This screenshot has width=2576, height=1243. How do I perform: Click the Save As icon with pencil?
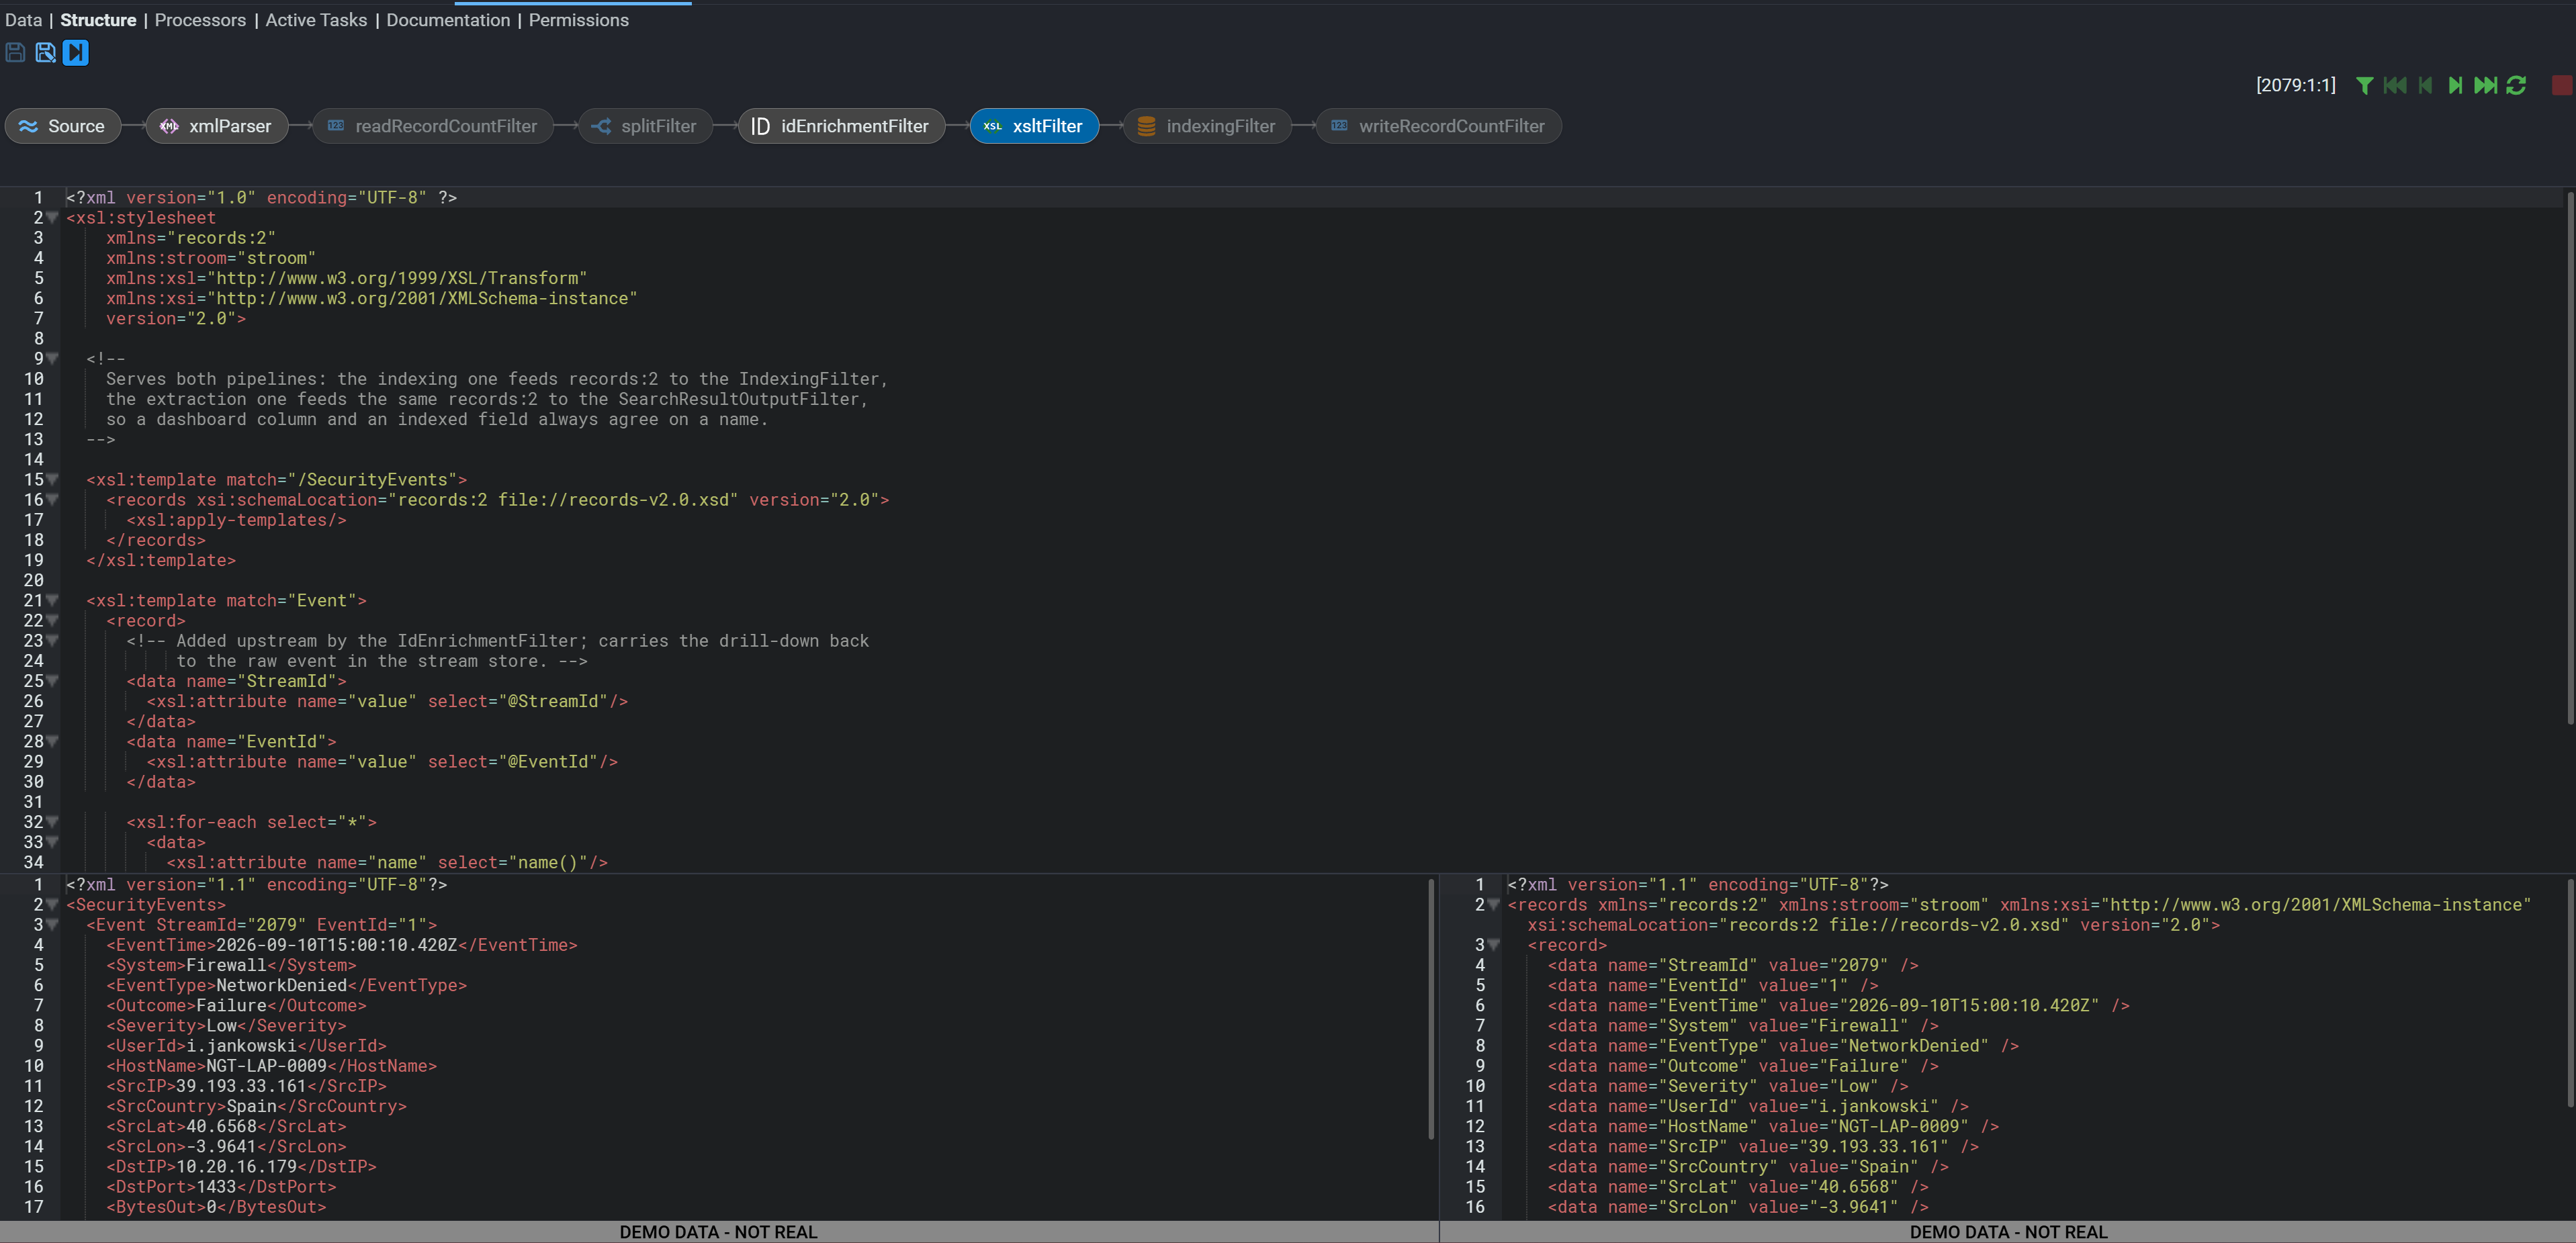[45, 53]
